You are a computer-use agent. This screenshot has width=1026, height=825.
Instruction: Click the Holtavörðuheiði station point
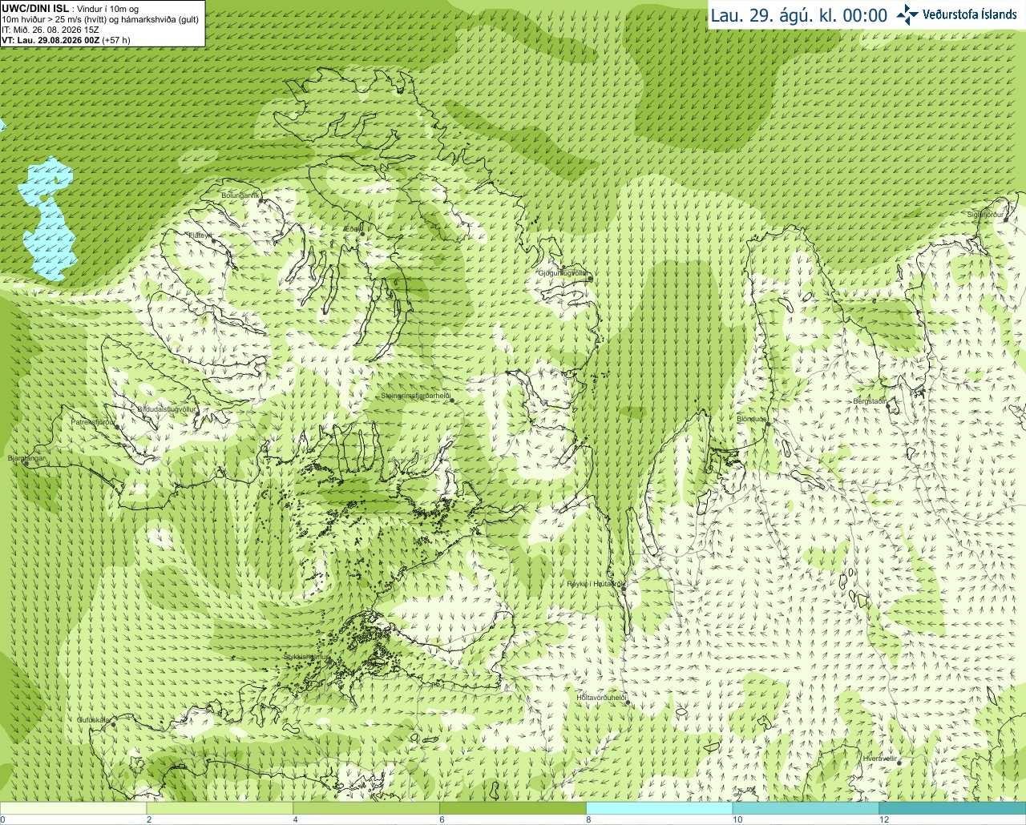628,702
